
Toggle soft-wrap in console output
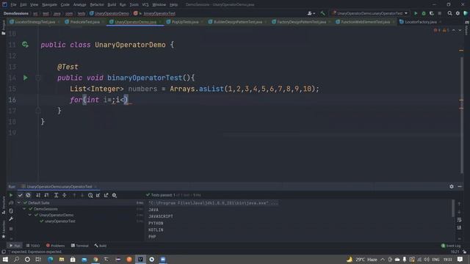459,220
